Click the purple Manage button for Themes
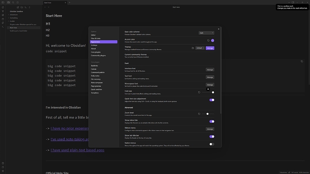This screenshot has height=174, width=310. coord(210,48)
